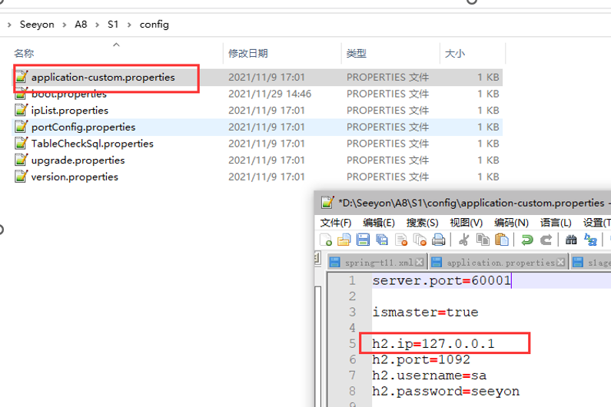611x407 pixels.
Task: Expand the chevron after A8 in breadcrumb
Action: click(98, 25)
